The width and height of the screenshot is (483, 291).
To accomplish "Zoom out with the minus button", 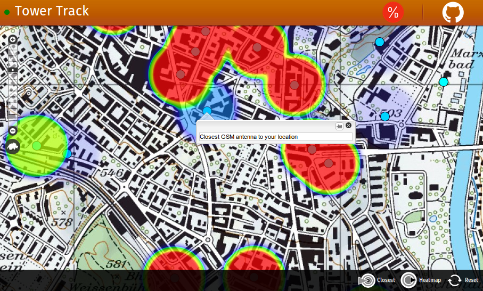I will click(x=13, y=131).
